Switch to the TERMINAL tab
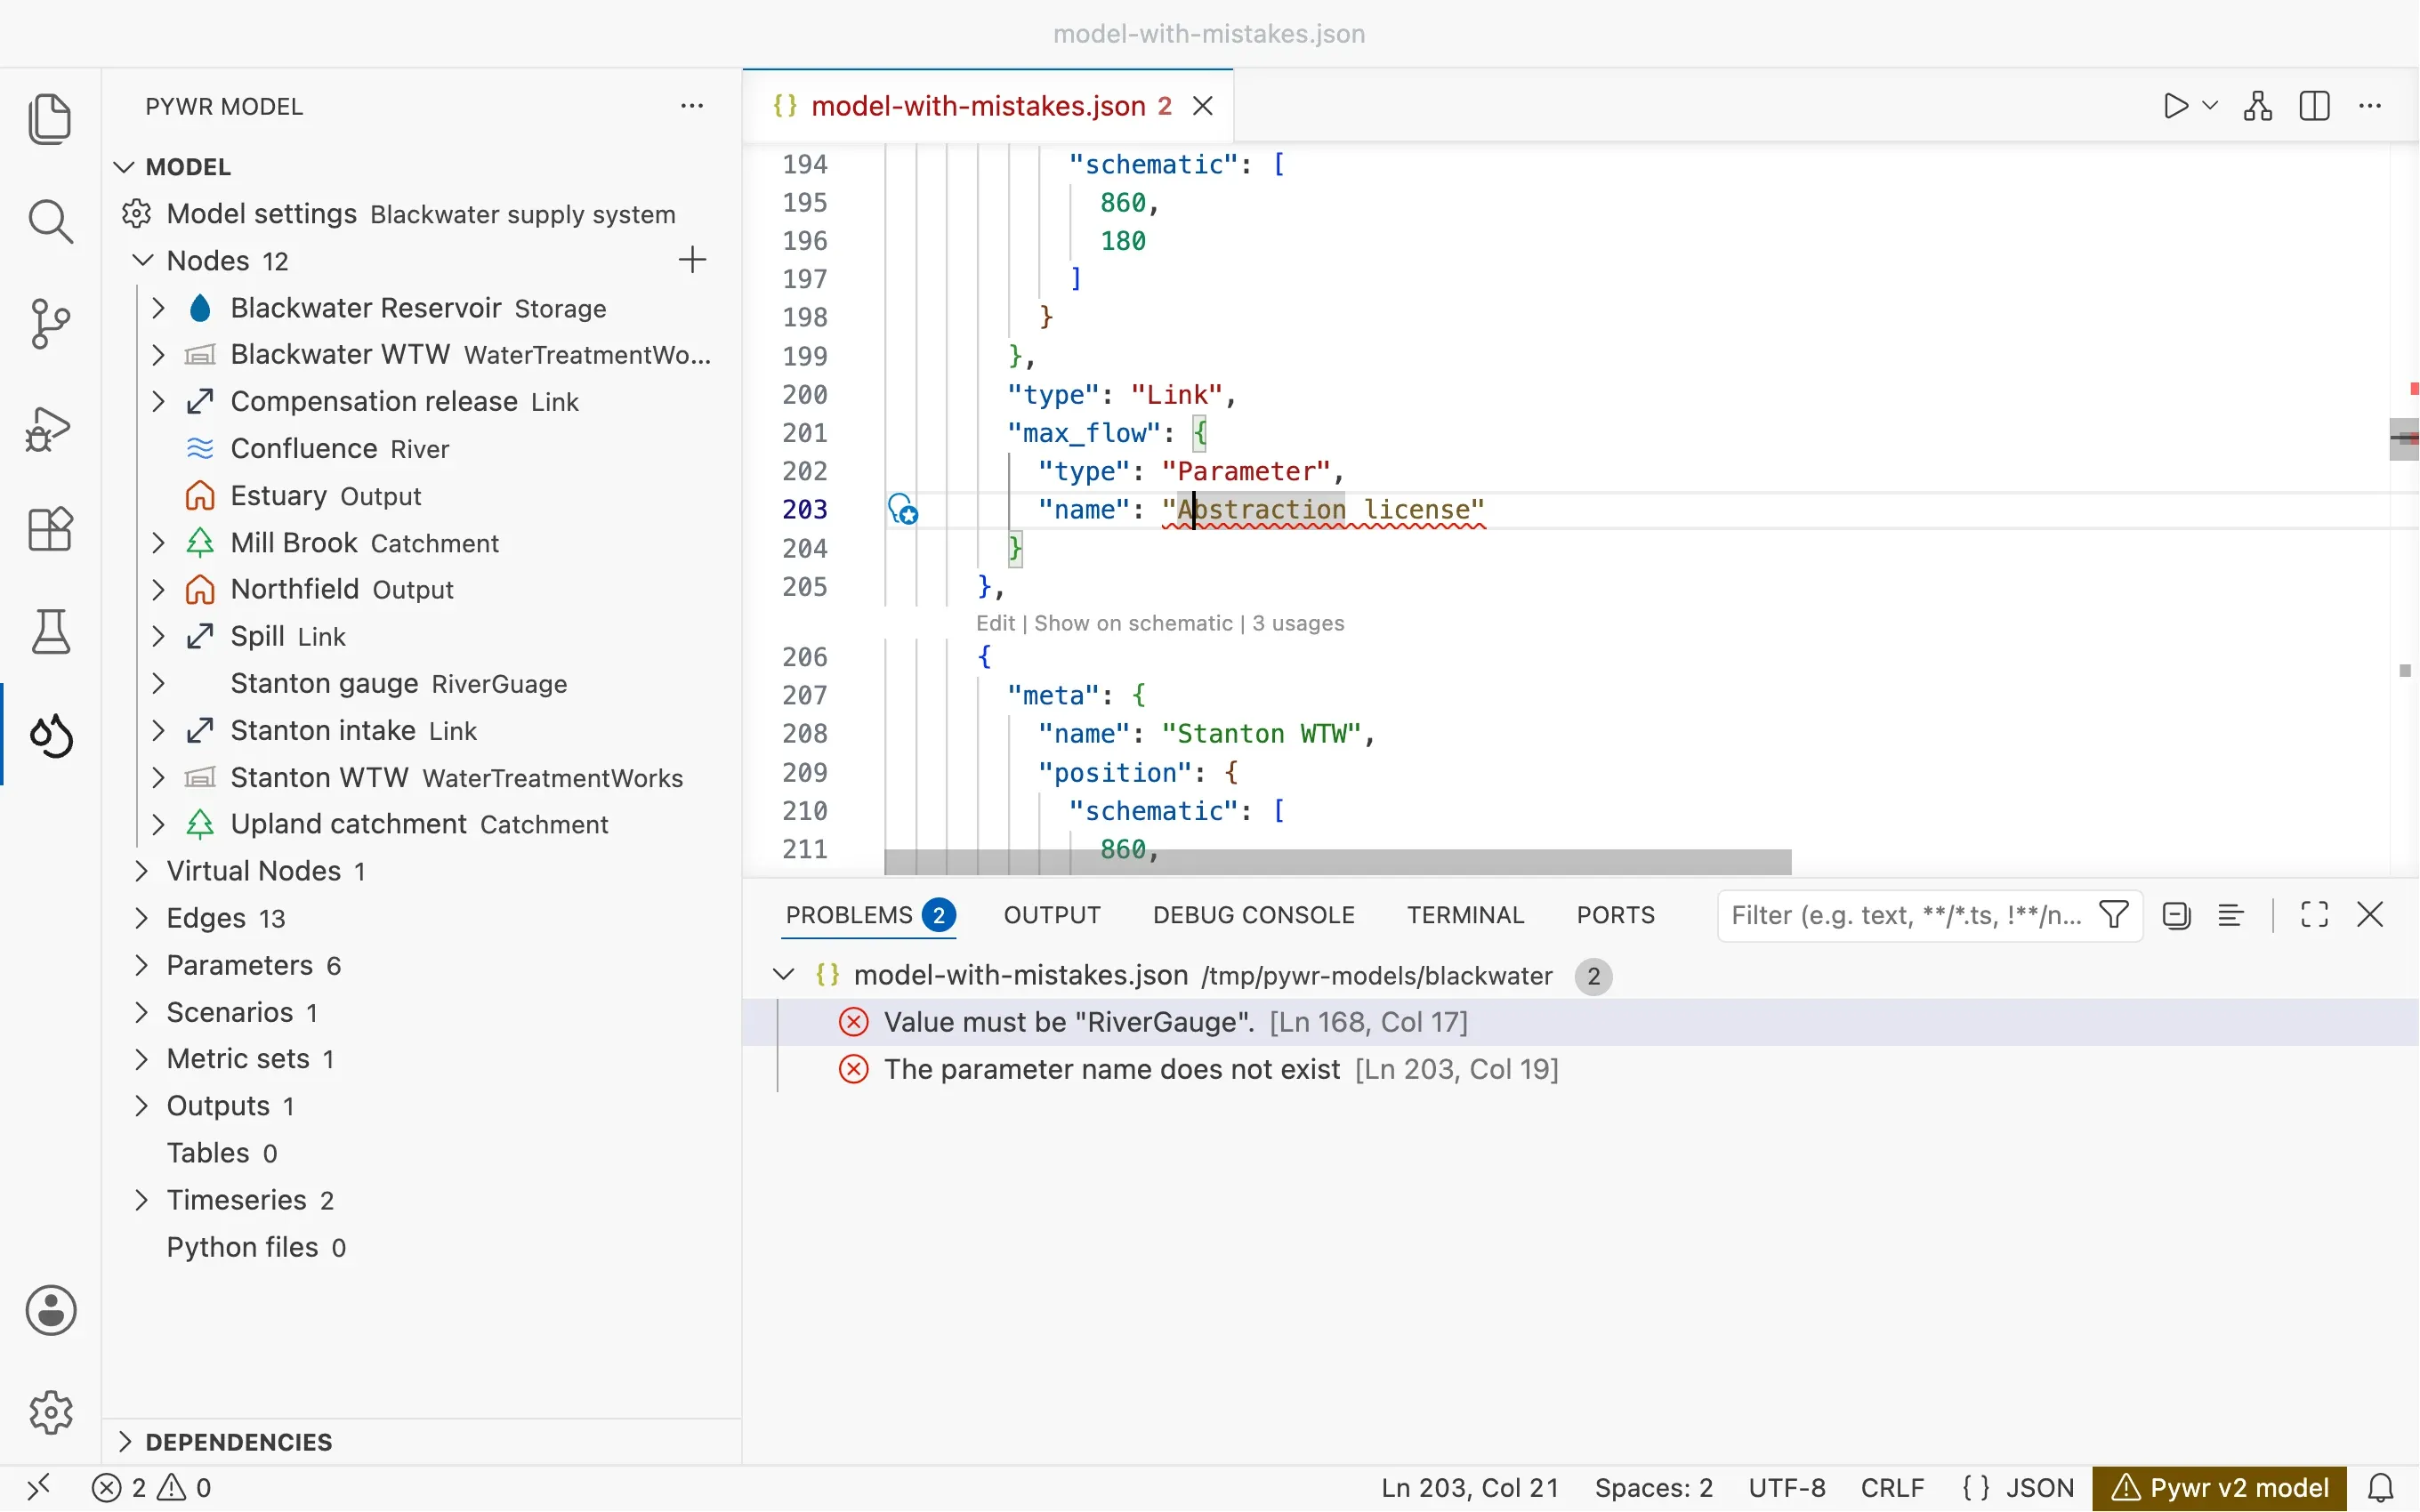Image resolution: width=2420 pixels, height=1512 pixels. point(1465,915)
